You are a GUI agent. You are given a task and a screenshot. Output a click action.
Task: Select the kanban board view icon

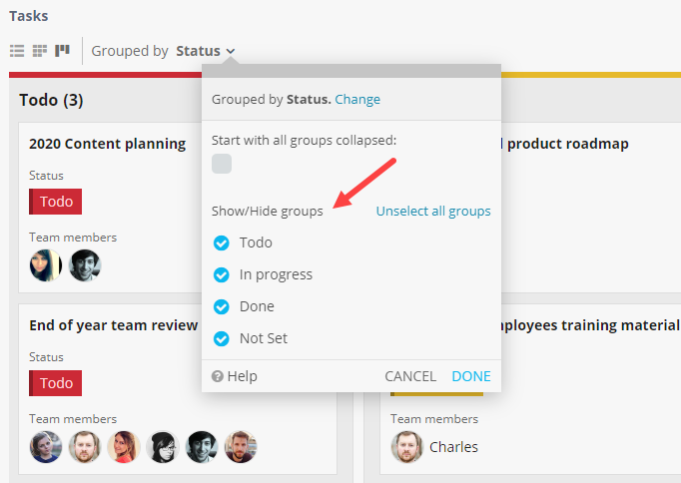63,51
